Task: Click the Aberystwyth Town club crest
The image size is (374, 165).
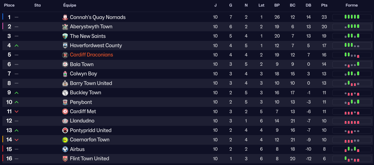Action: coord(65,27)
